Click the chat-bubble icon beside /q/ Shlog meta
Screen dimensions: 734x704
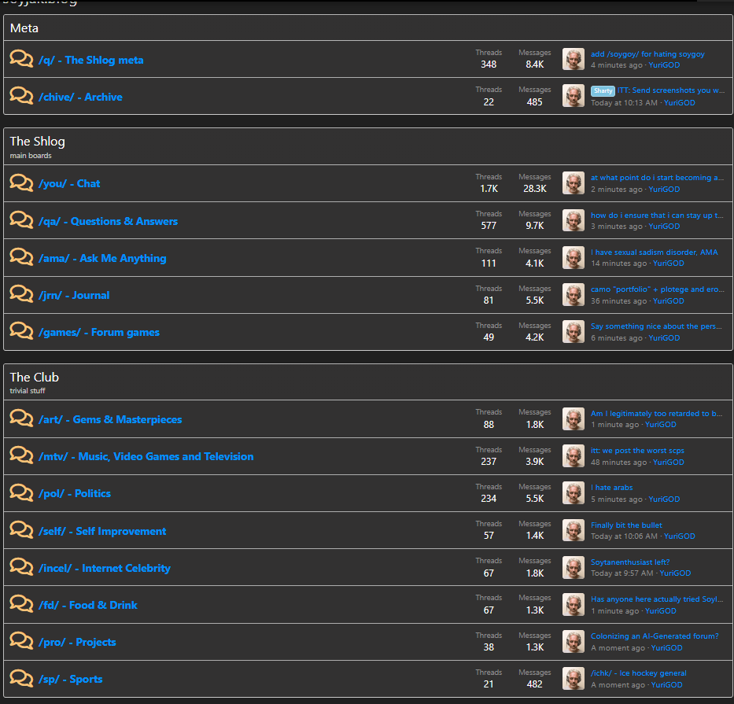[x=21, y=59]
